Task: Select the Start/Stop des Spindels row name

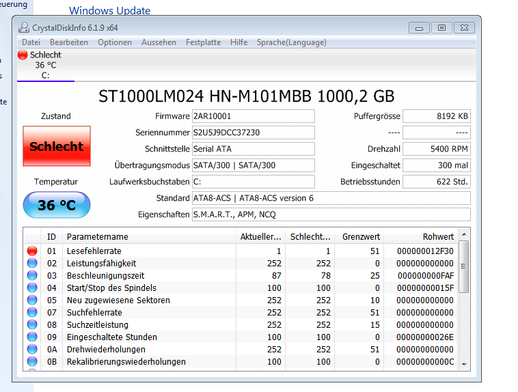Action: pyautogui.click(x=111, y=288)
